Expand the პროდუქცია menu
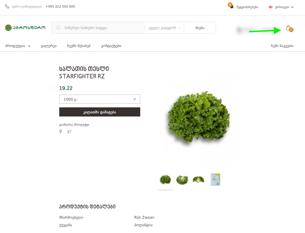 [18, 46]
